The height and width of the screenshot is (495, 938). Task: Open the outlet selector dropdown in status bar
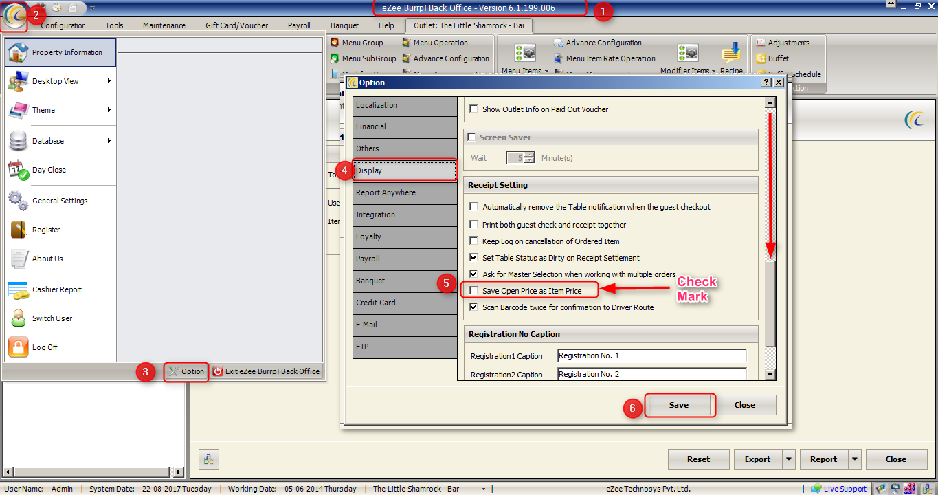tap(484, 489)
